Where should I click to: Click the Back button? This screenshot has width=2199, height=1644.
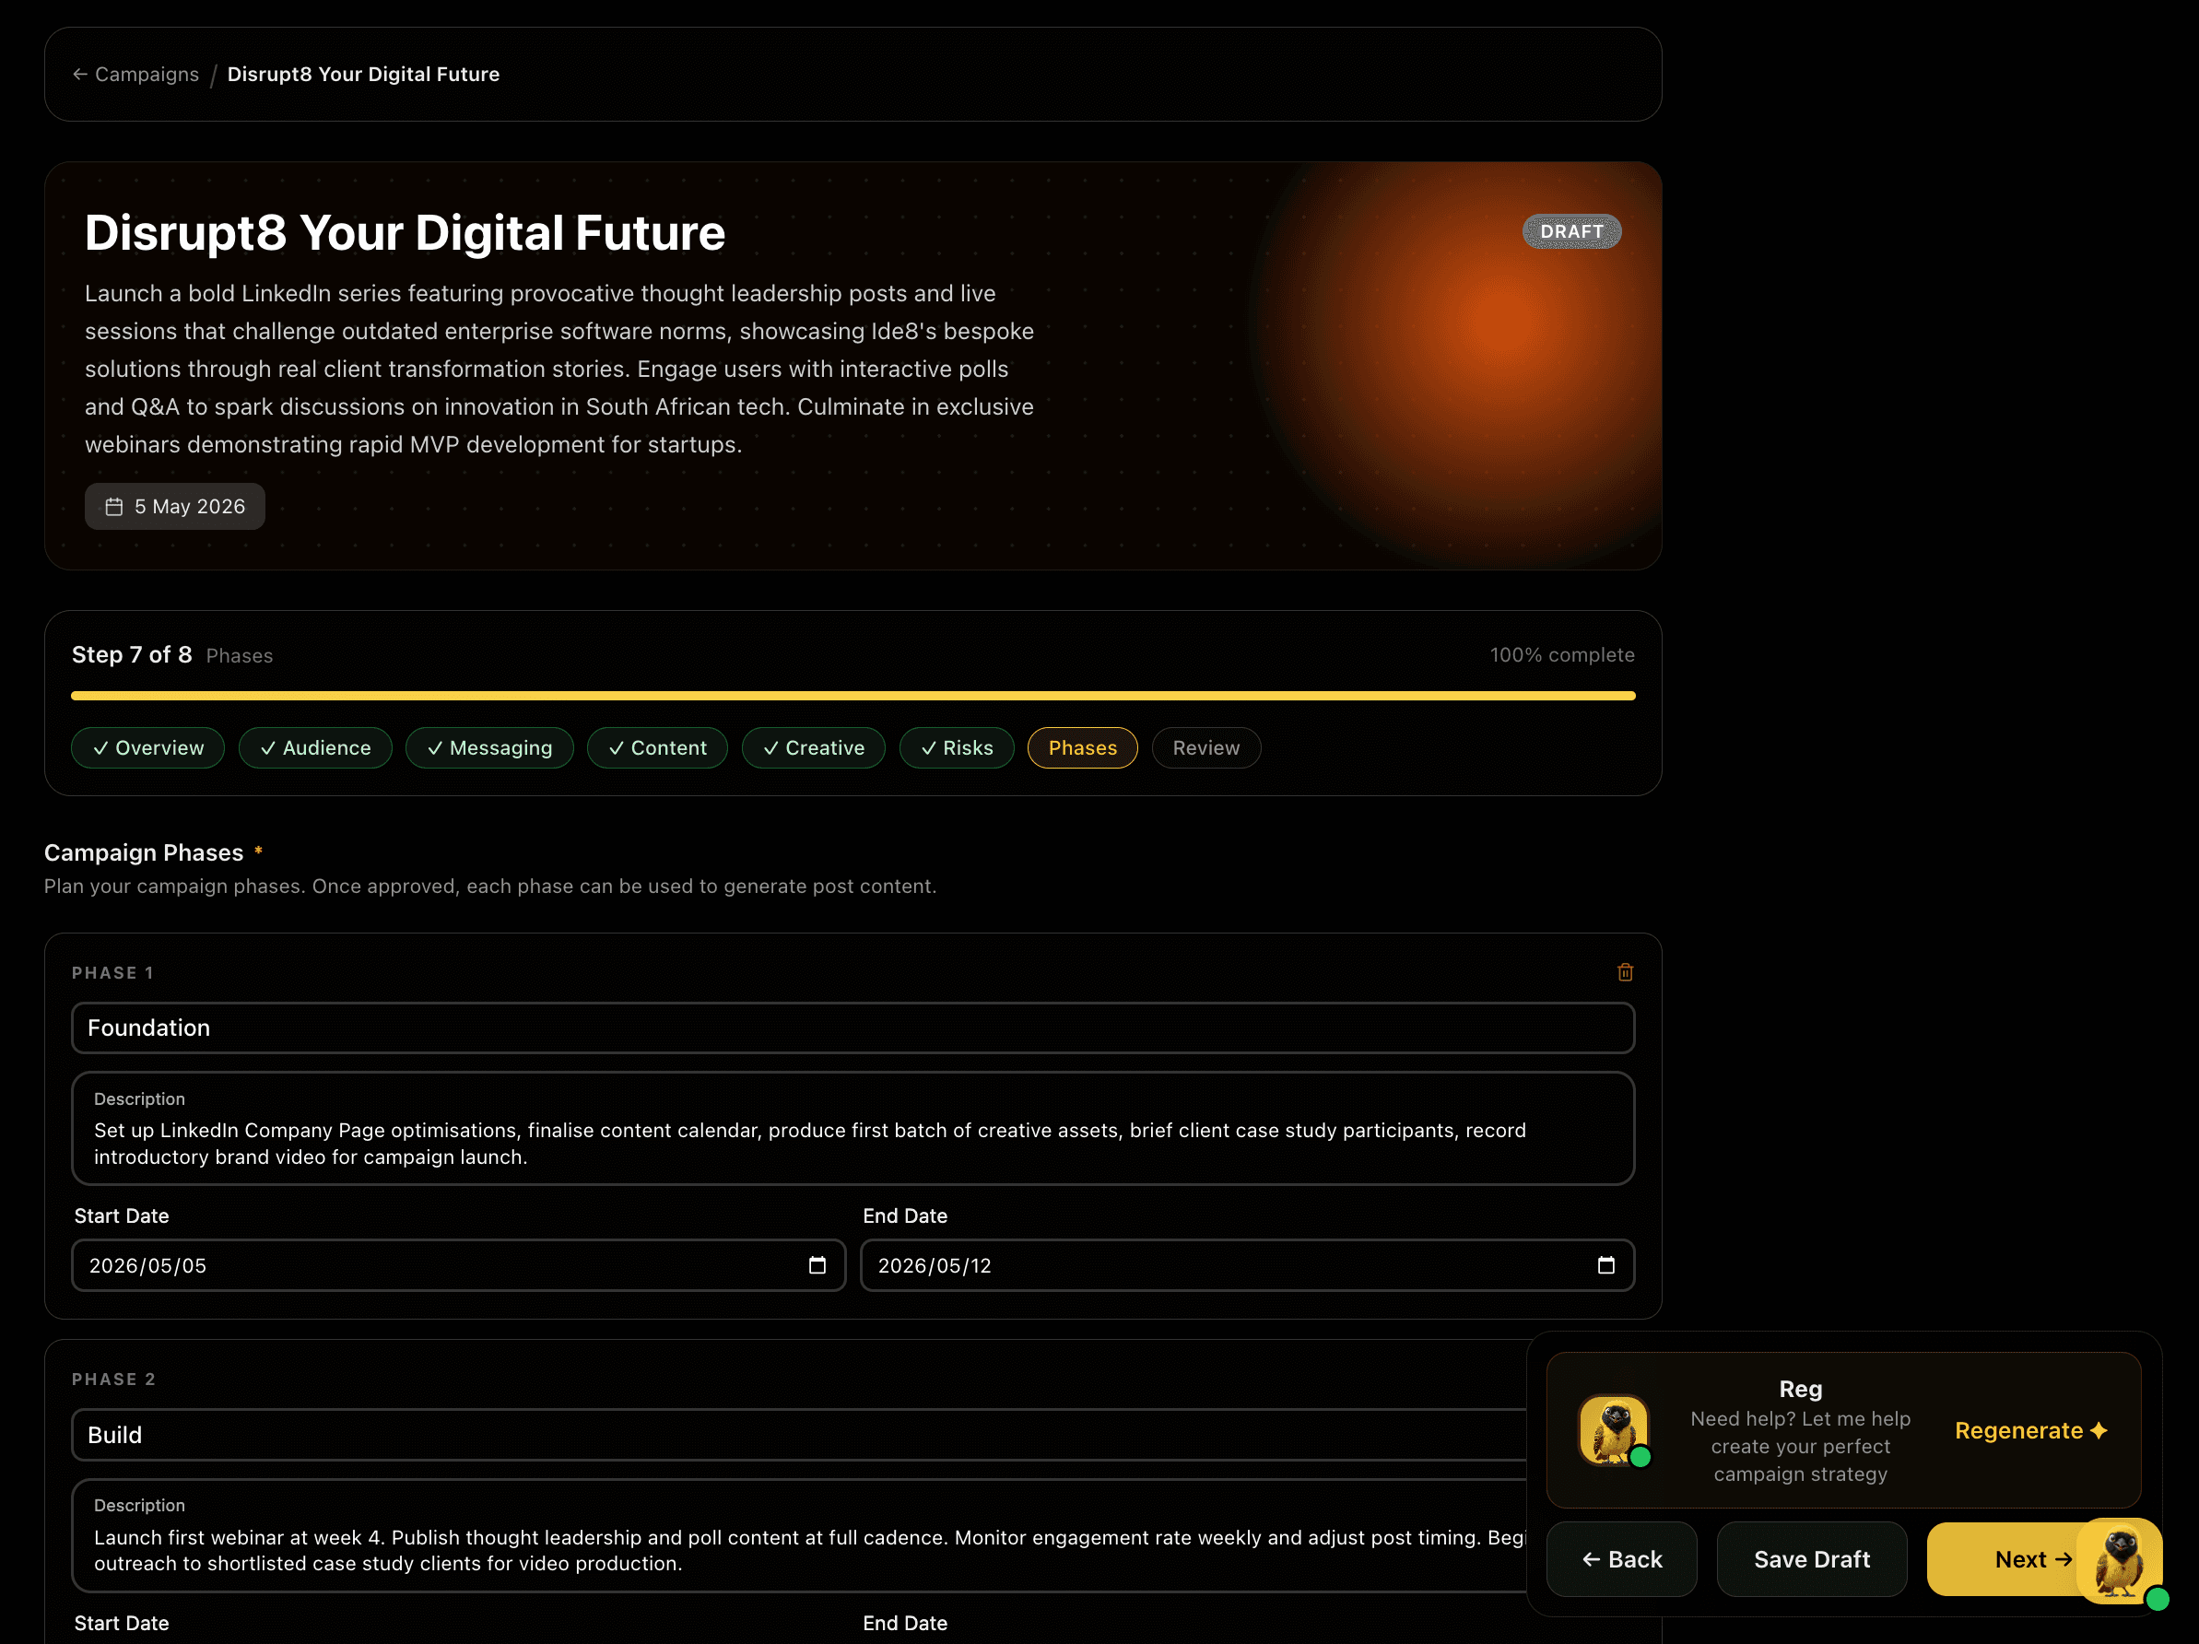pyautogui.click(x=1621, y=1559)
